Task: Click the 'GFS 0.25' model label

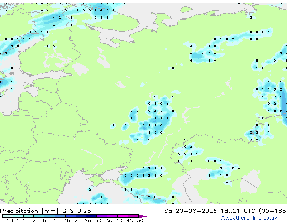Action: (x=77, y=211)
